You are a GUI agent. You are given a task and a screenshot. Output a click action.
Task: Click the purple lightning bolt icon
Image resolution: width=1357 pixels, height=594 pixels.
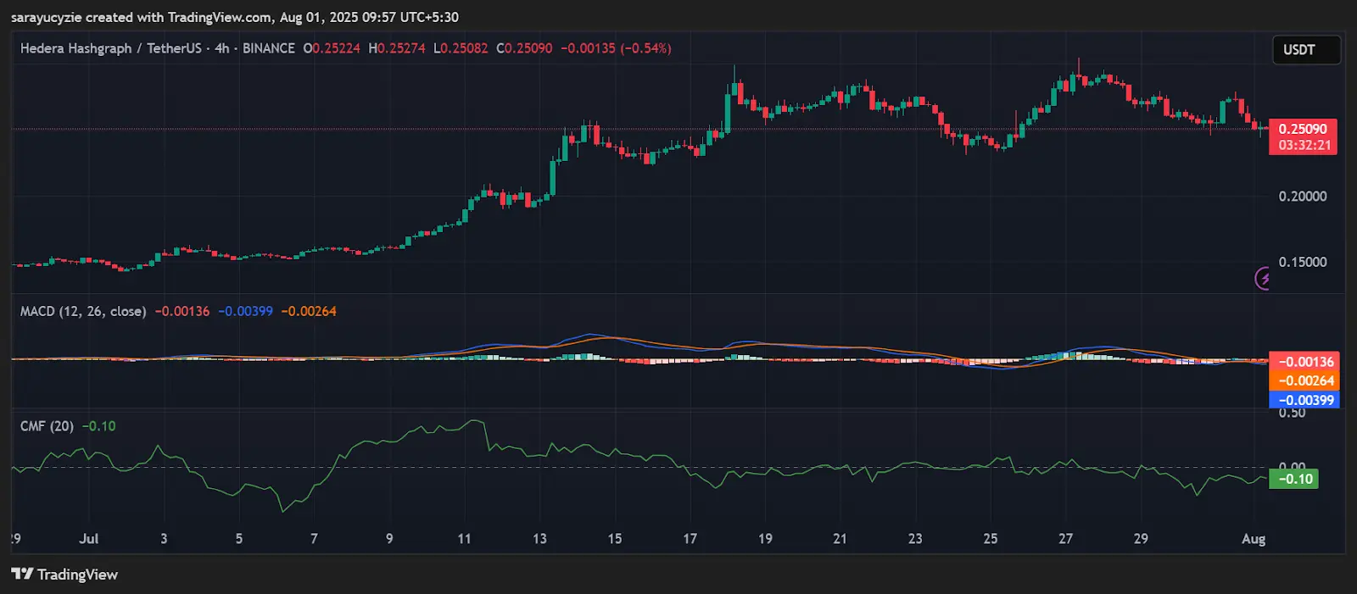(1263, 278)
